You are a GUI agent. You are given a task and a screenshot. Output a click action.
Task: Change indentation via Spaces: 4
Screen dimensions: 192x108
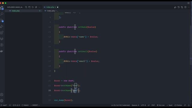[x=135, y=105]
